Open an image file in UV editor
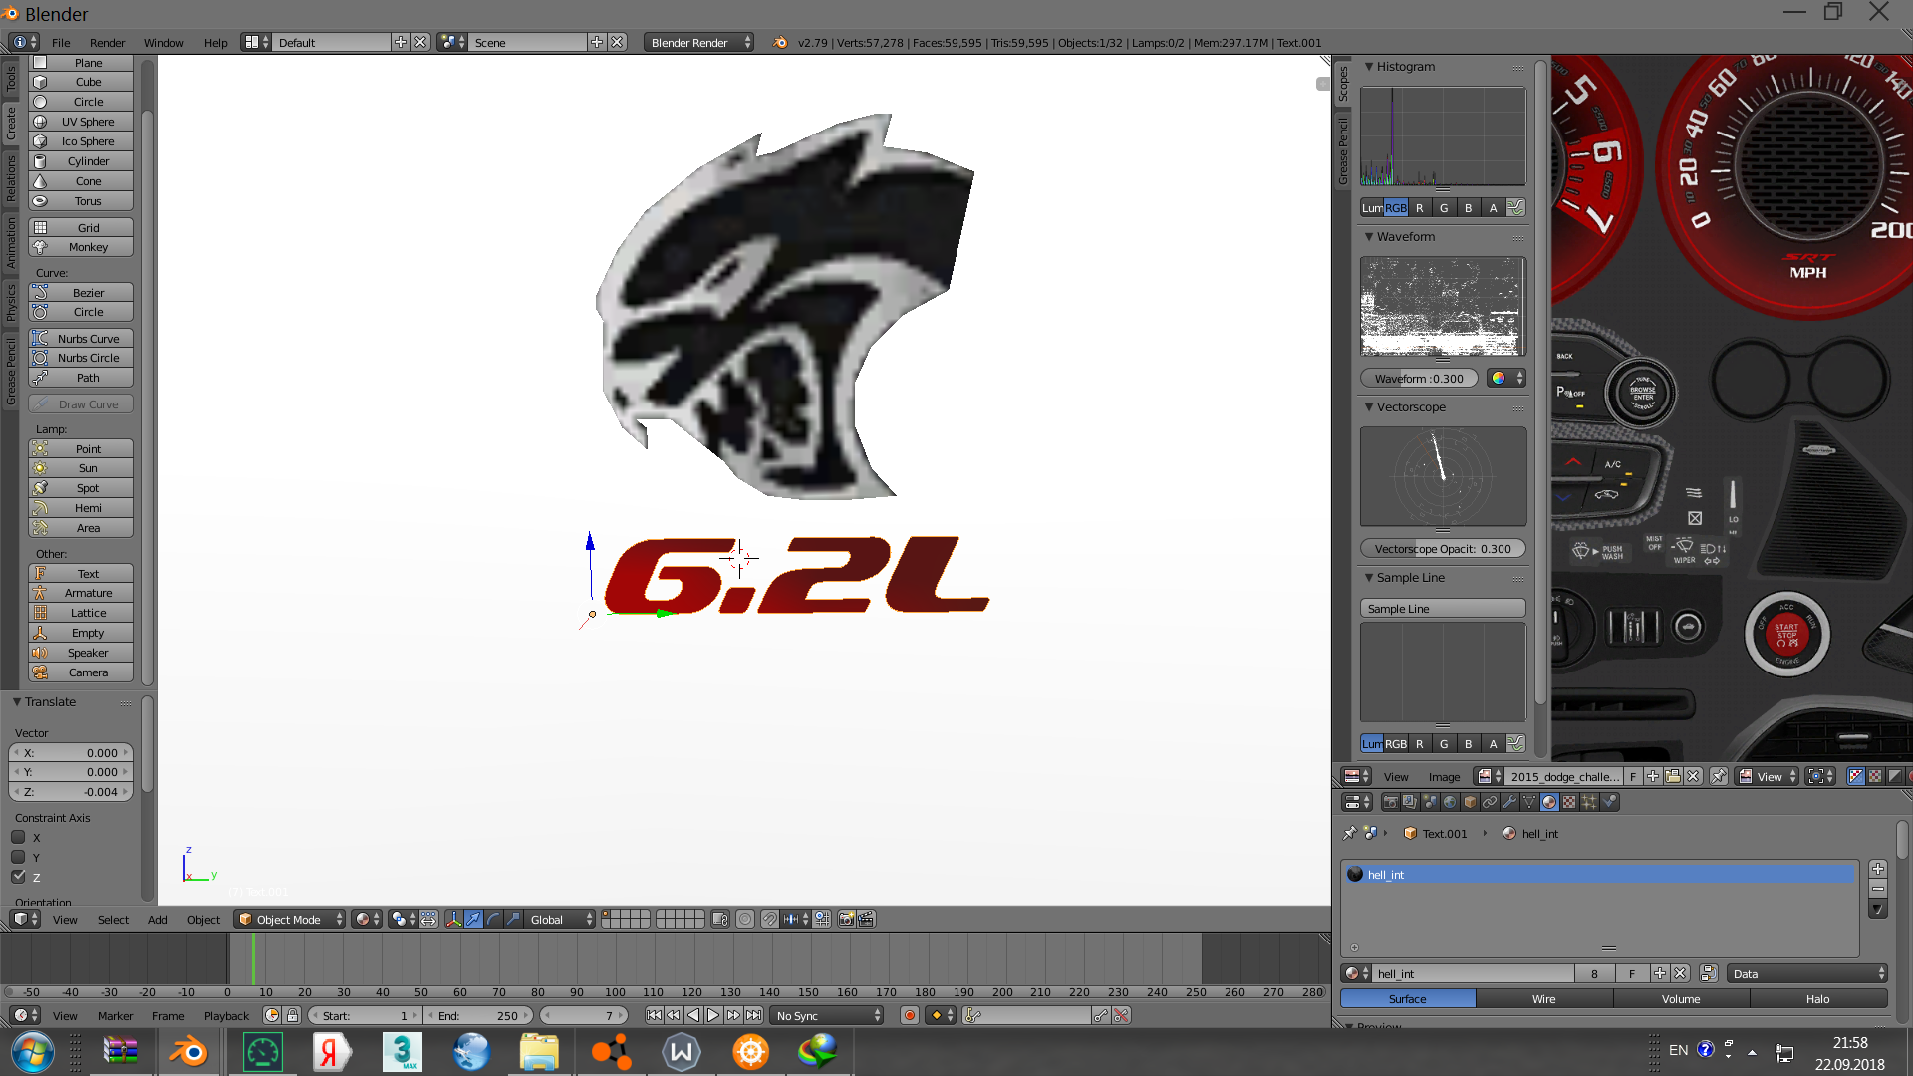Viewport: 1913px width, 1076px height. pyautogui.click(x=1673, y=777)
